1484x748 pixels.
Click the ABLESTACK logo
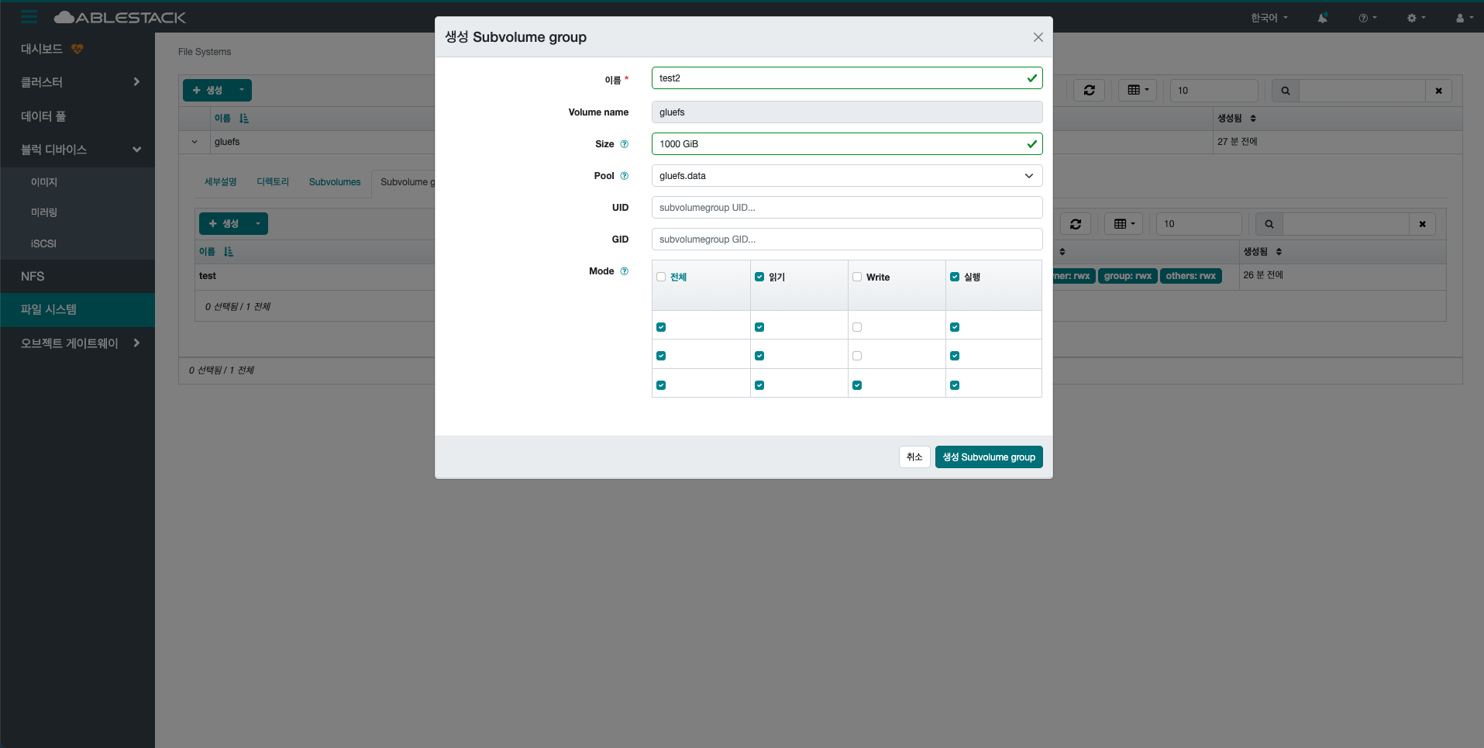coord(120,17)
